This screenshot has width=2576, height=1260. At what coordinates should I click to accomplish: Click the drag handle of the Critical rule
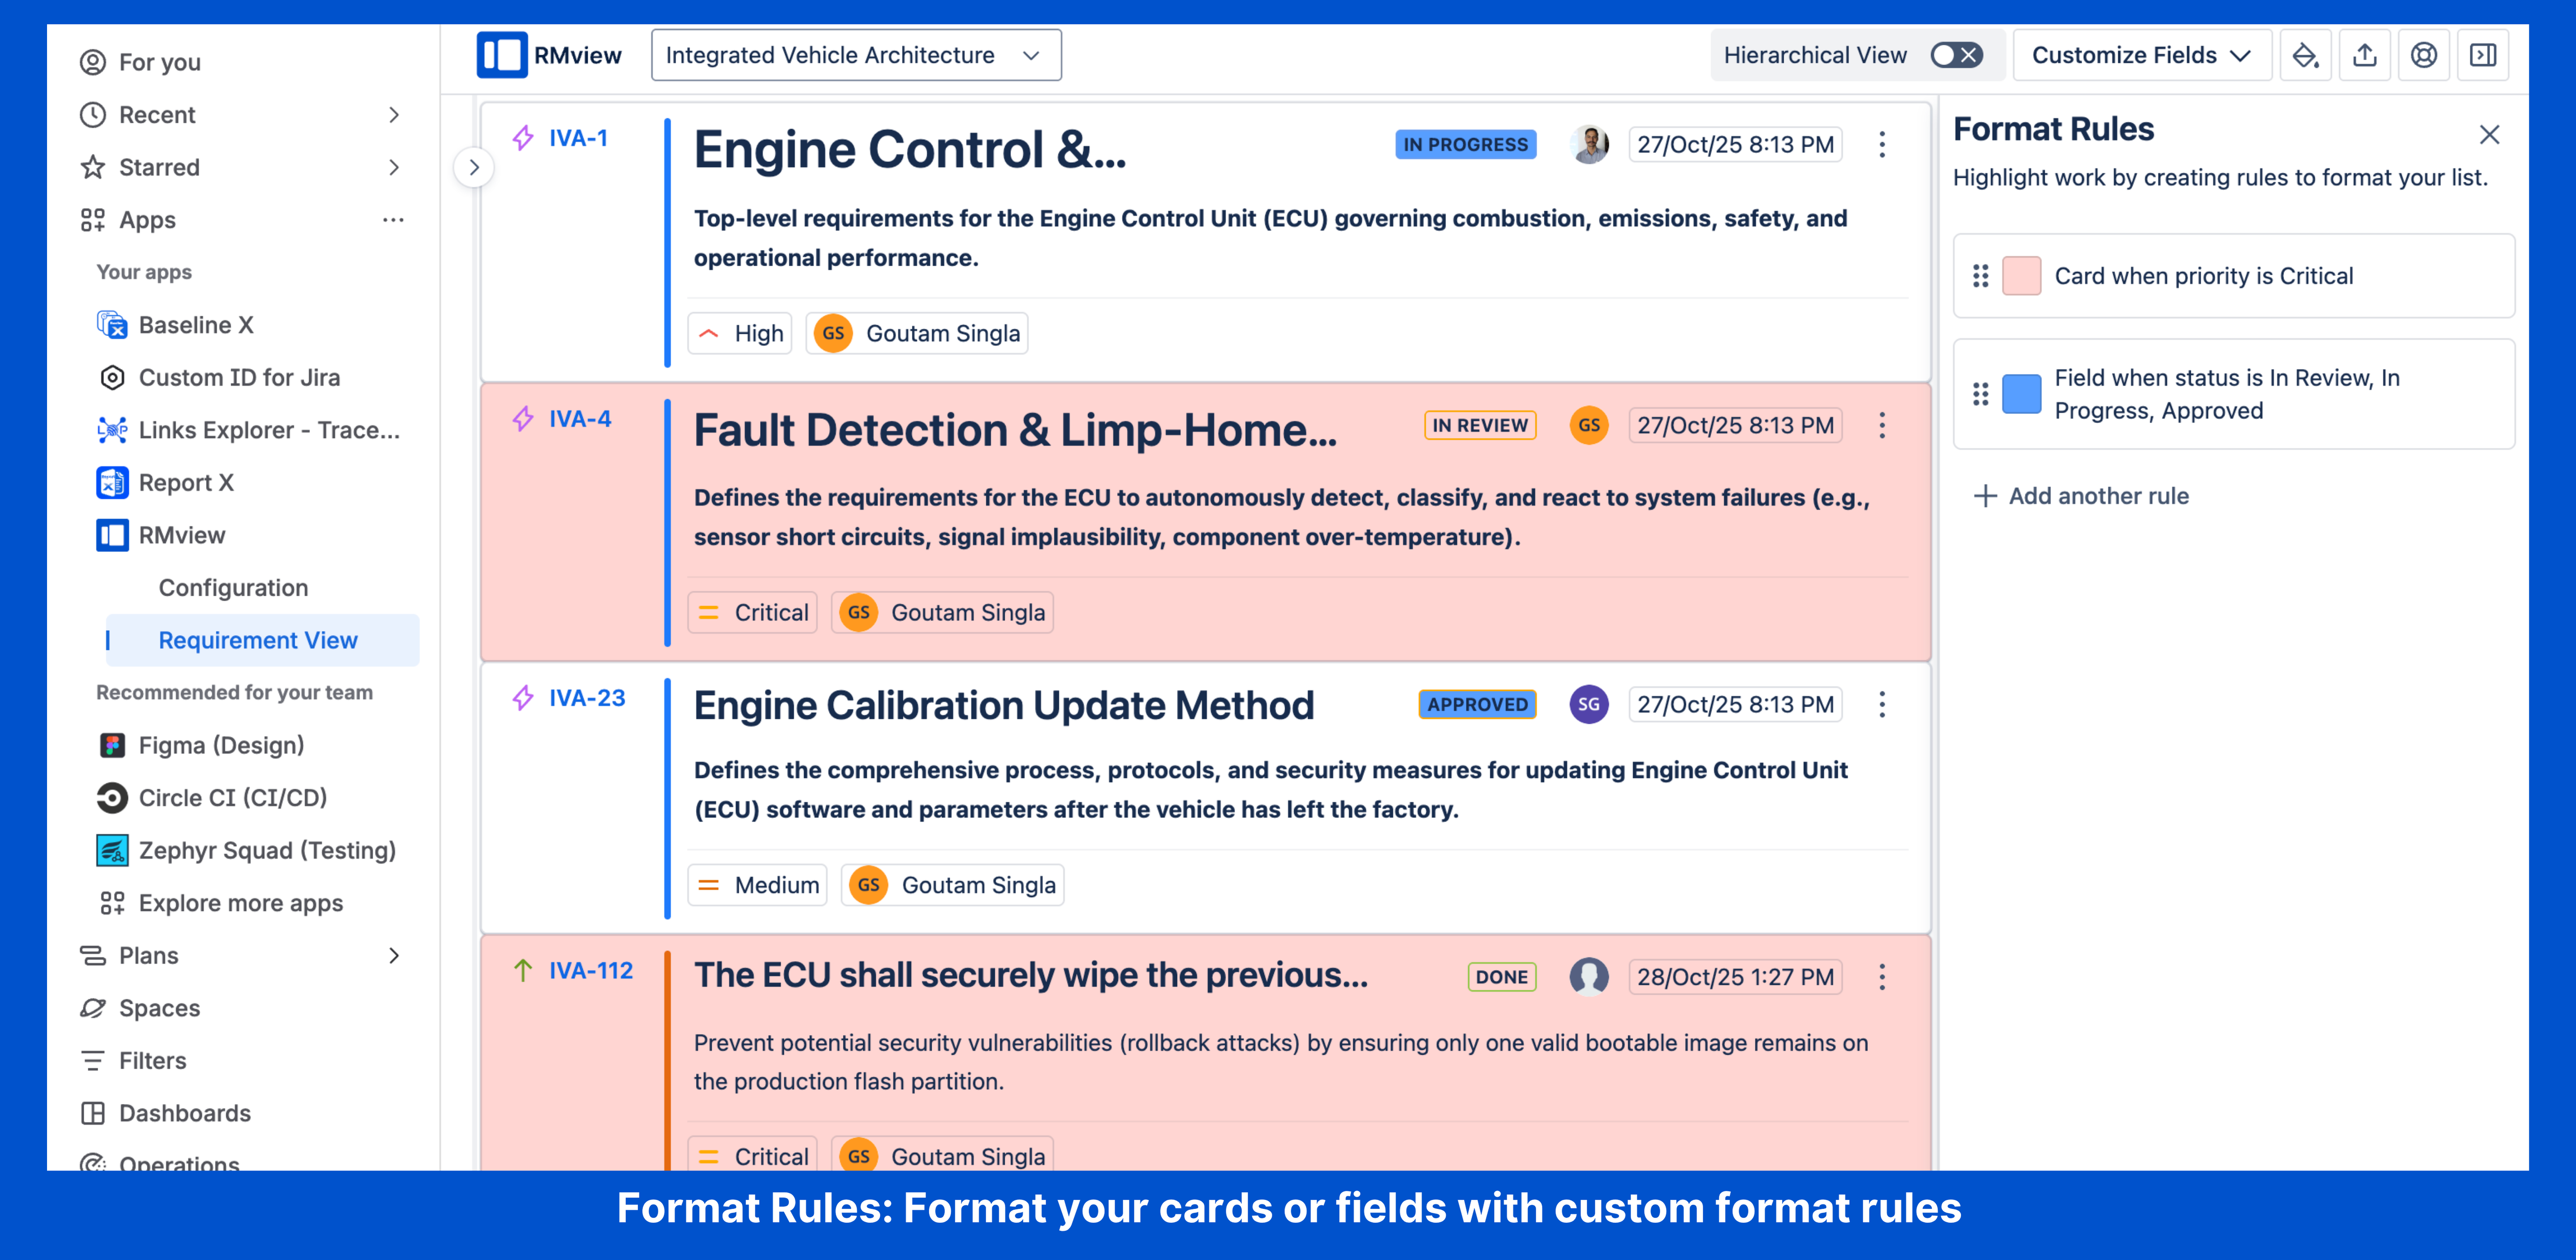point(1980,276)
